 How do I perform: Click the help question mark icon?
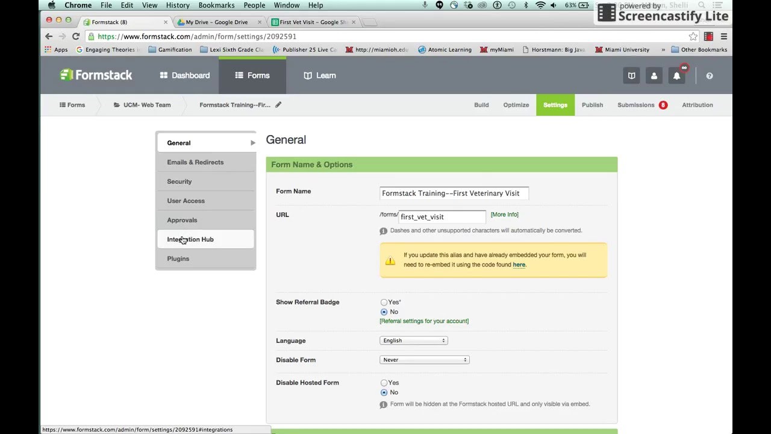point(709,76)
